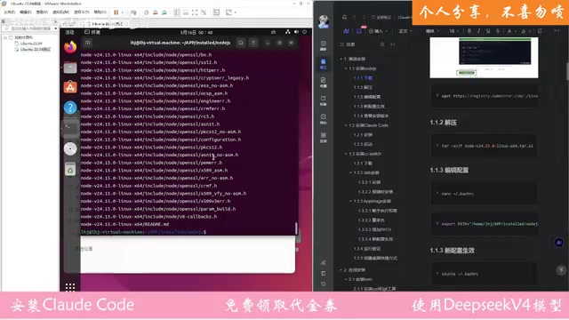Click the zh input language indicator

[273, 32]
